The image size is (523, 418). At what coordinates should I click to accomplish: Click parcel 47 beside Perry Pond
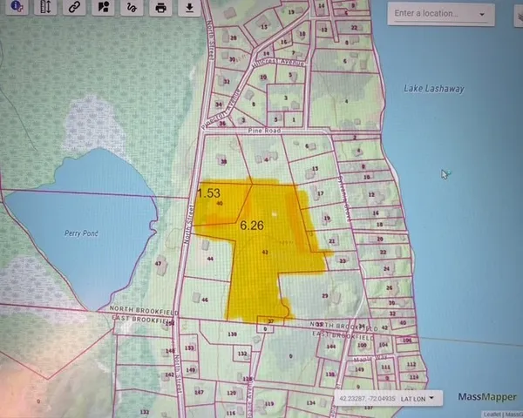pyautogui.click(x=159, y=262)
